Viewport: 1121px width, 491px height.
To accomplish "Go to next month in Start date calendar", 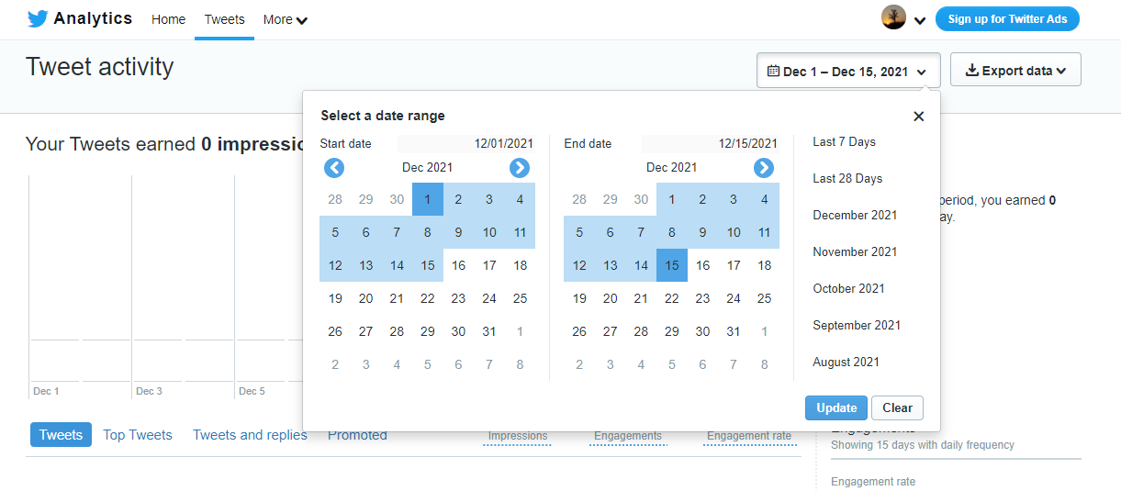I will (520, 168).
